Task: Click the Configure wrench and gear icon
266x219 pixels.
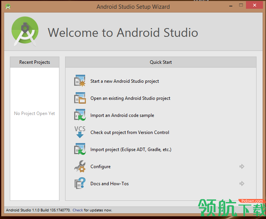Action: pos(80,166)
